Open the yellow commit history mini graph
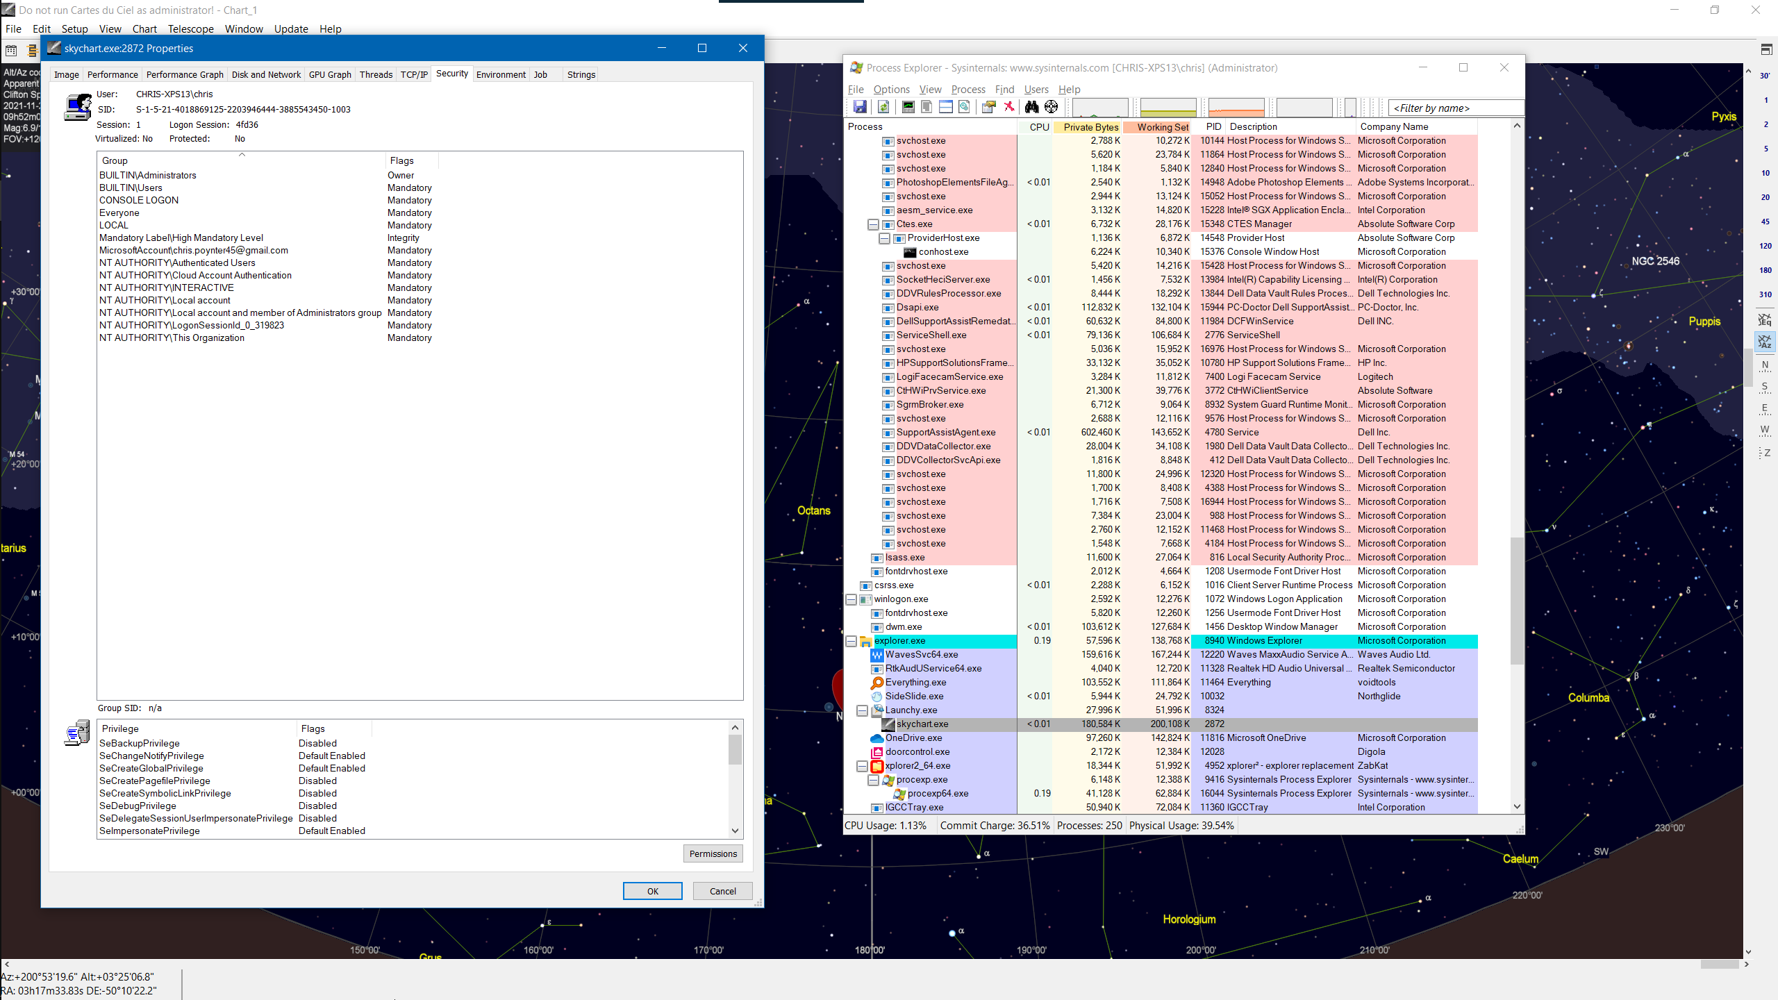 click(x=1168, y=108)
